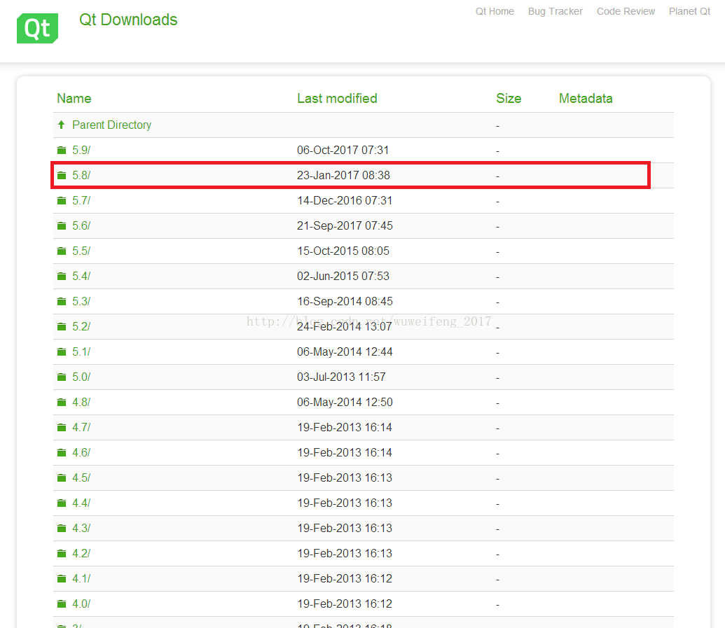Open the 5.3/ directory link
The height and width of the screenshot is (628, 725).
(81, 301)
